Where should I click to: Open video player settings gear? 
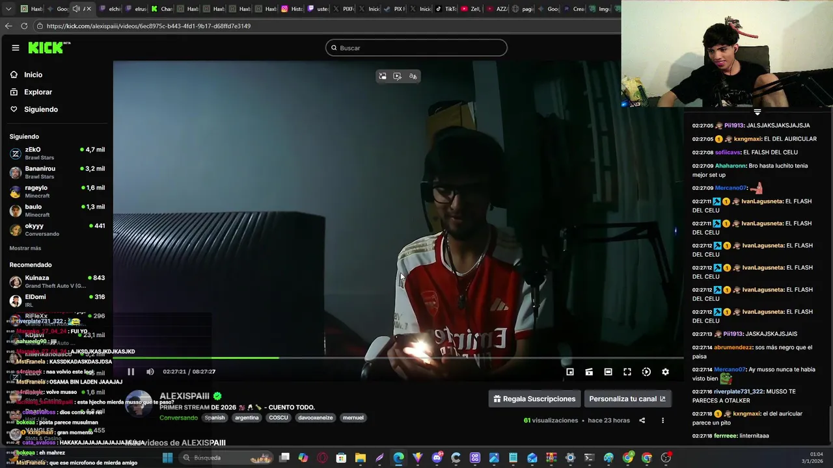click(x=665, y=372)
